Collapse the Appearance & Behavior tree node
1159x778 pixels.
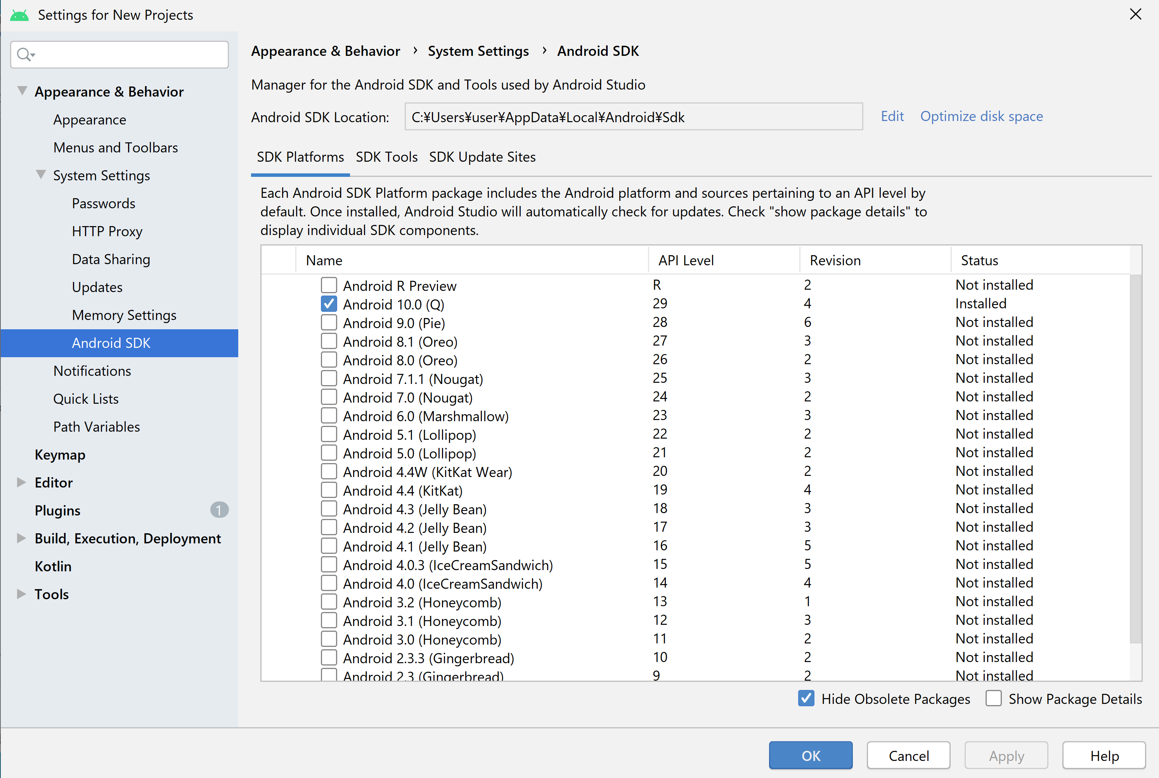pos(22,91)
